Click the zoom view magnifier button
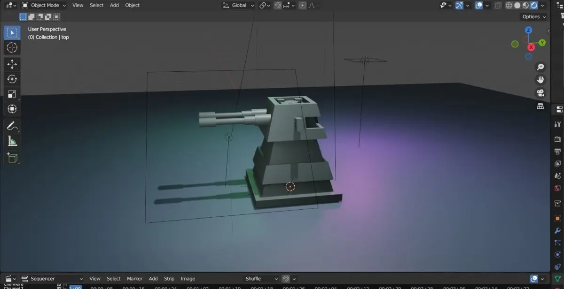Screen dimensions: 564x289 point(540,67)
